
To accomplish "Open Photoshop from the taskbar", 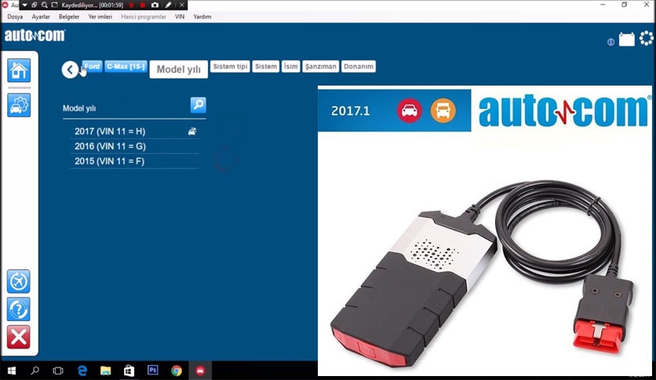I will click(x=153, y=371).
